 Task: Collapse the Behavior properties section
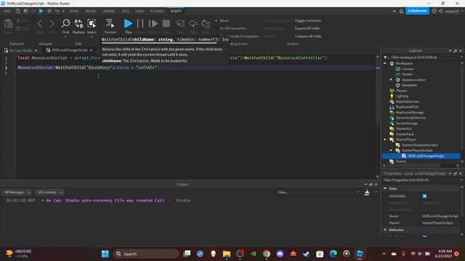[x=385, y=230]
